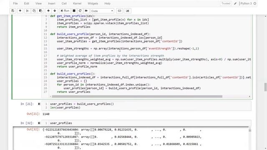267x150 pixels.
Task: Click the len(user_profiles) line in cell 21
Action: pos(65,107)
